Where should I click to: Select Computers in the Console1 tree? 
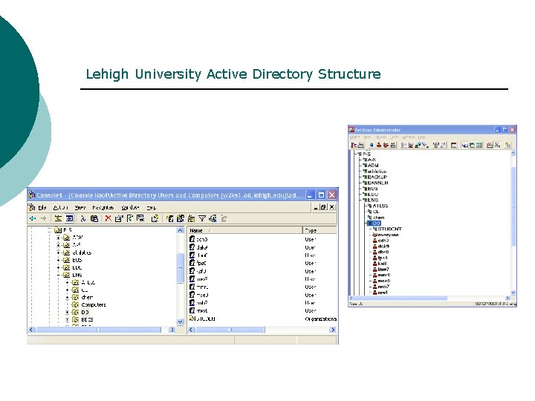(94, 305)
